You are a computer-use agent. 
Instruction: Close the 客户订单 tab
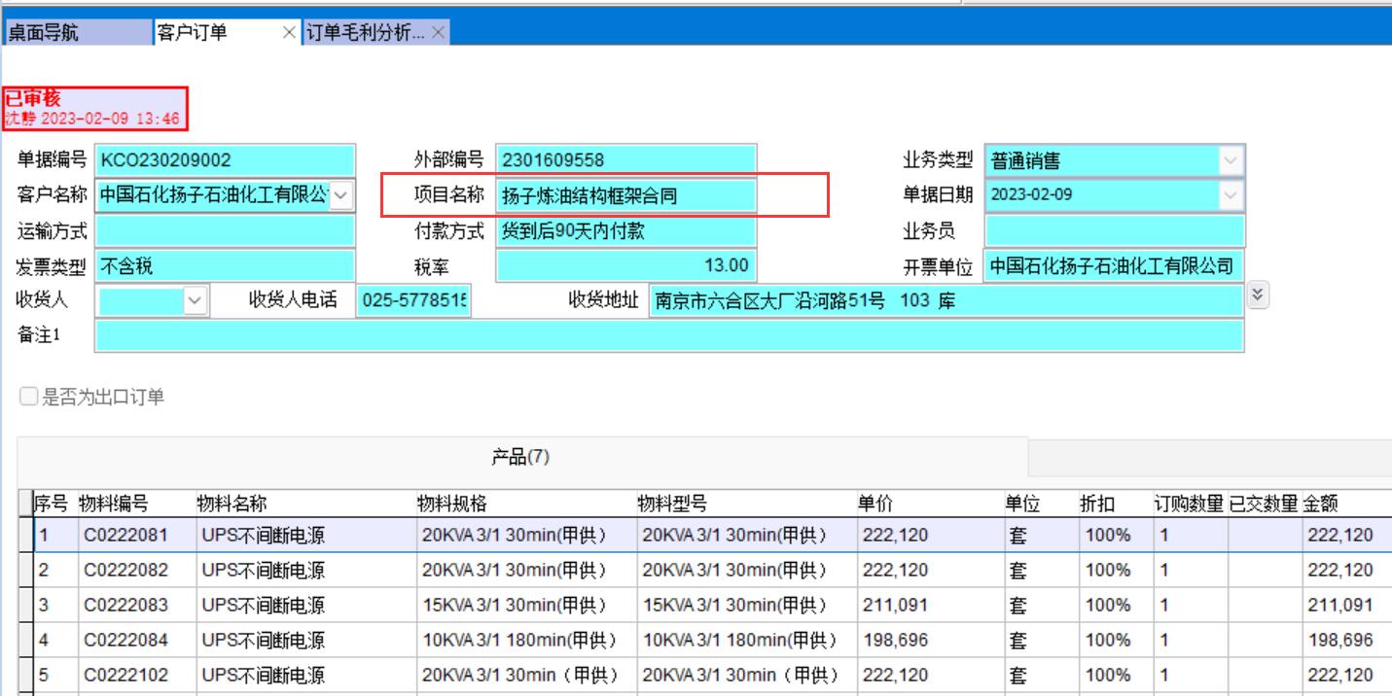coord(288,33)
